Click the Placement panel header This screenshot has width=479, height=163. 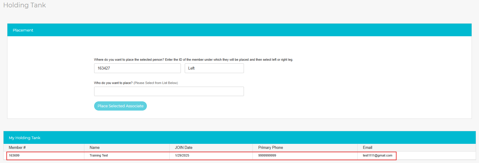[239, 30]
